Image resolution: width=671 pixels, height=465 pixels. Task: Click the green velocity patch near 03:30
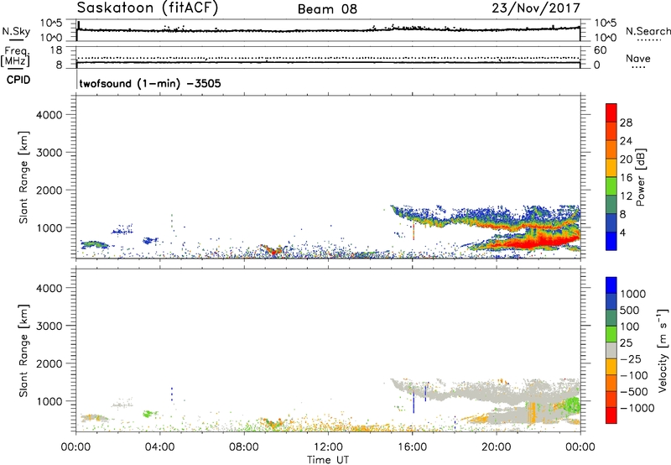pos(148,414)
